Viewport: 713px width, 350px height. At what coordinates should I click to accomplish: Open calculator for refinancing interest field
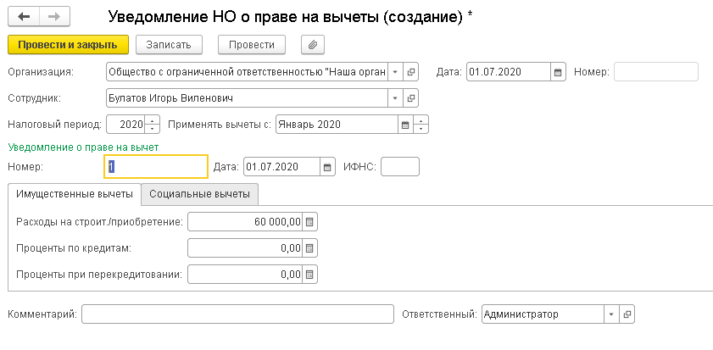point(309,275)
